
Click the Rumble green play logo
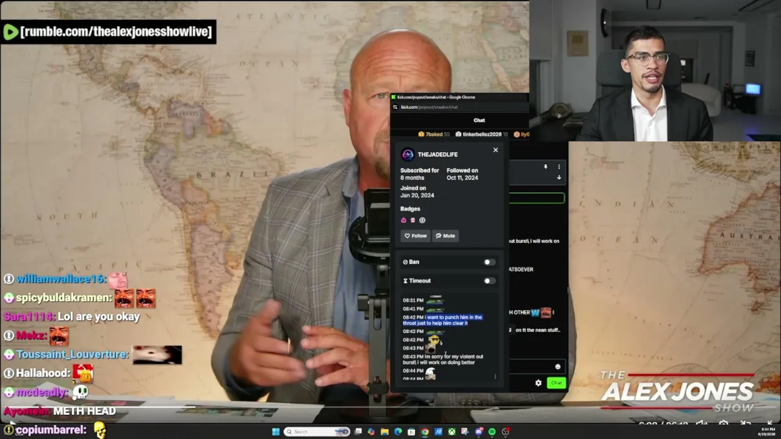[10, 32]
